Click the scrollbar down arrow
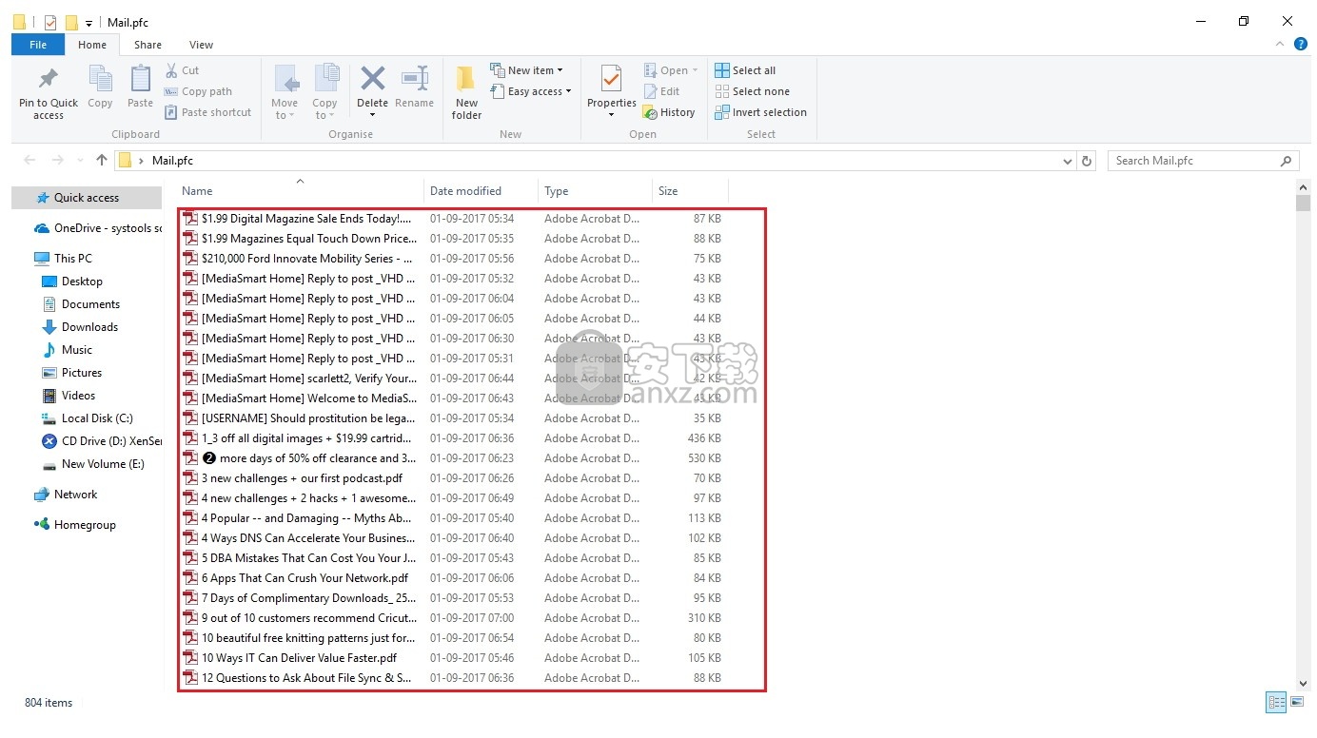This screenshot has height=738, width=1317. coord(1303,683)
